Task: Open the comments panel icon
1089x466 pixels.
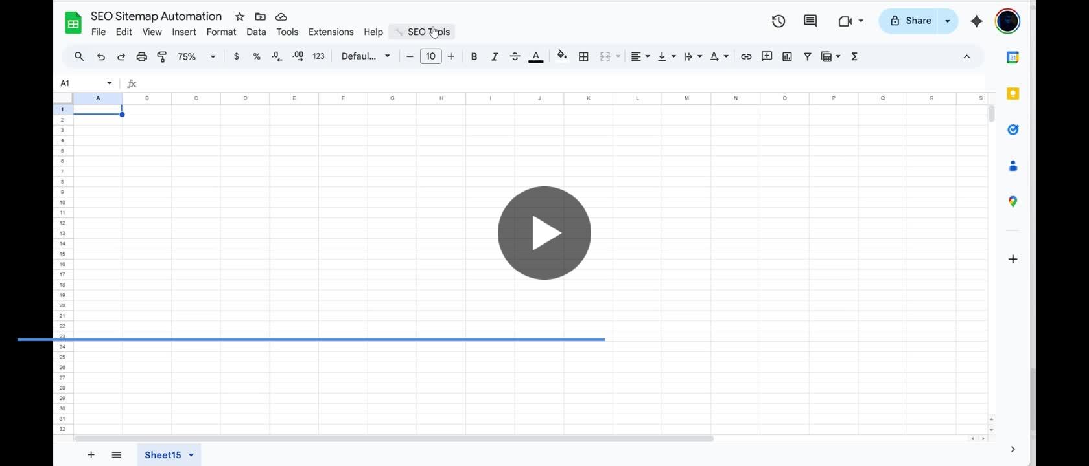Action: click(x=810, y=21)
